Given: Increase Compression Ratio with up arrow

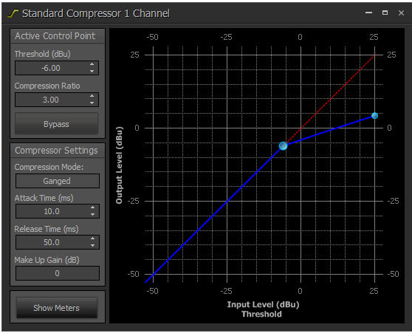Looking at the screenshot, I should 92,96.
